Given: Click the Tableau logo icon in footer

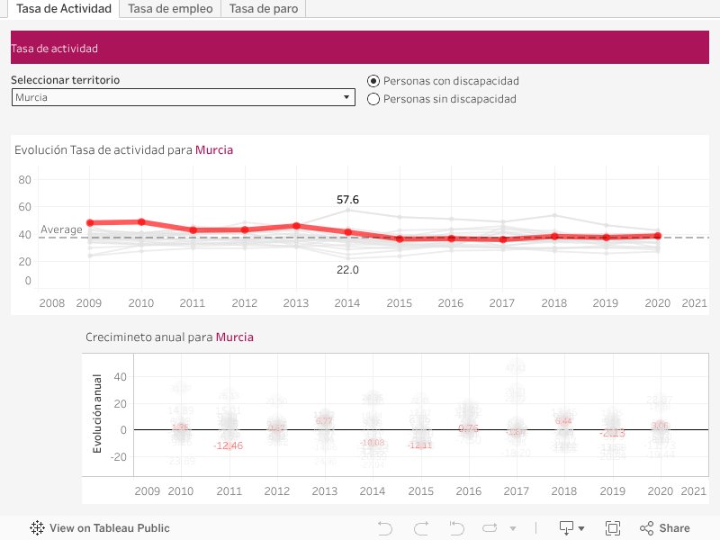Looking at the screenshot, I should click(37, 528).
